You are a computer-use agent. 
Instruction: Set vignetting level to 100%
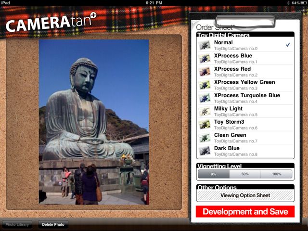[x=277, y=174]
